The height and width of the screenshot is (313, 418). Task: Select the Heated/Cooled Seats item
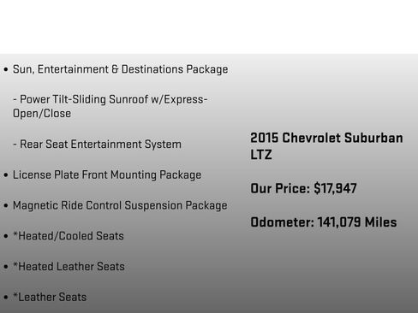pyautogui.click(x=69, y=236)
